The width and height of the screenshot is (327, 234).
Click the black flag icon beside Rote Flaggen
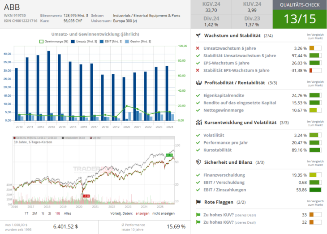click(198, 202)
